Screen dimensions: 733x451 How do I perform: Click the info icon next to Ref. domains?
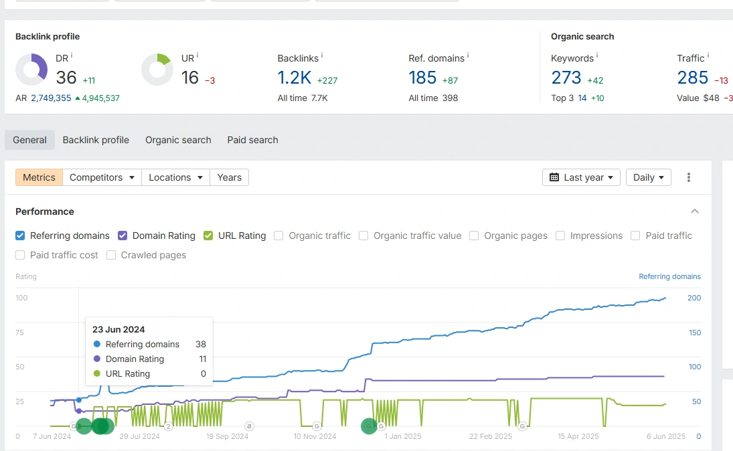click(x=468, y=56)
